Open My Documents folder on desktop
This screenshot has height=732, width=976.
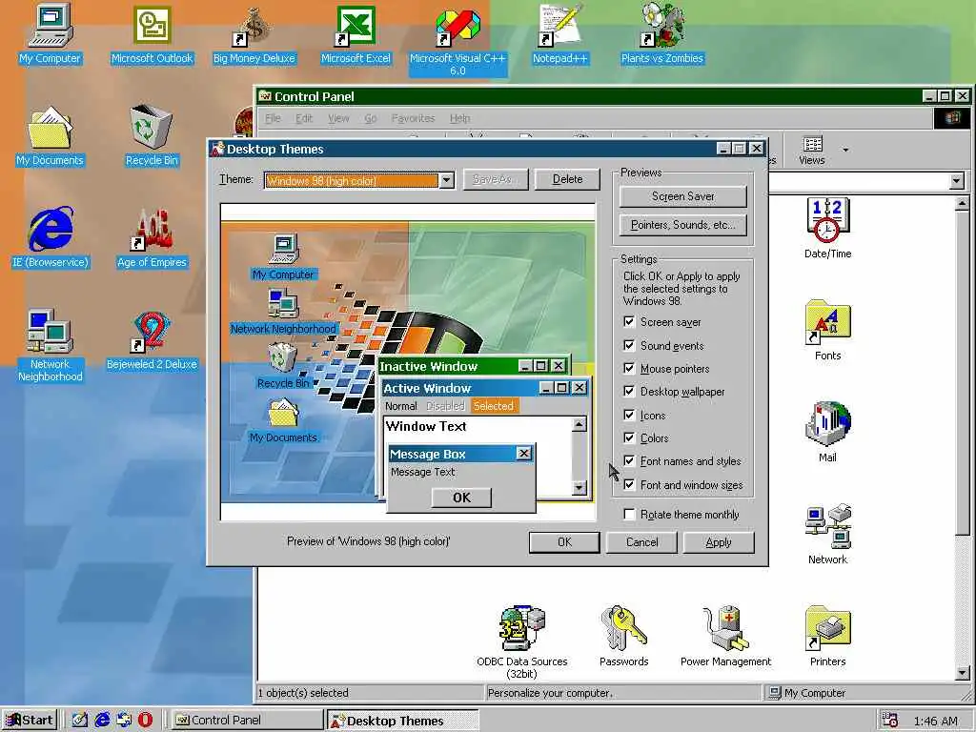[50, 135]
